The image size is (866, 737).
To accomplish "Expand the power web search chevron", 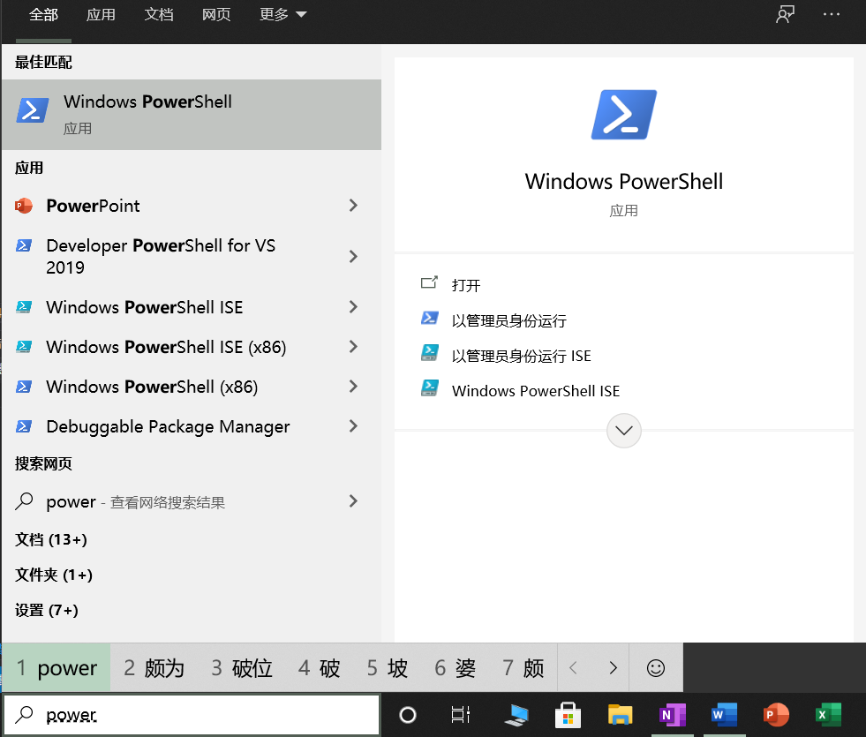I will pyautogui.click(x=353, y=501).
